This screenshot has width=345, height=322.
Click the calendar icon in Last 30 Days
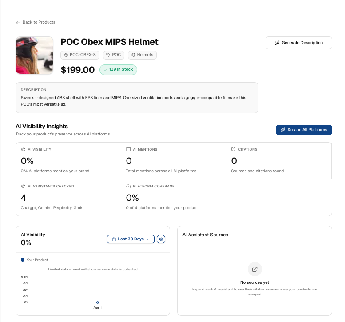pyautogui.click(x=114, y=239)
